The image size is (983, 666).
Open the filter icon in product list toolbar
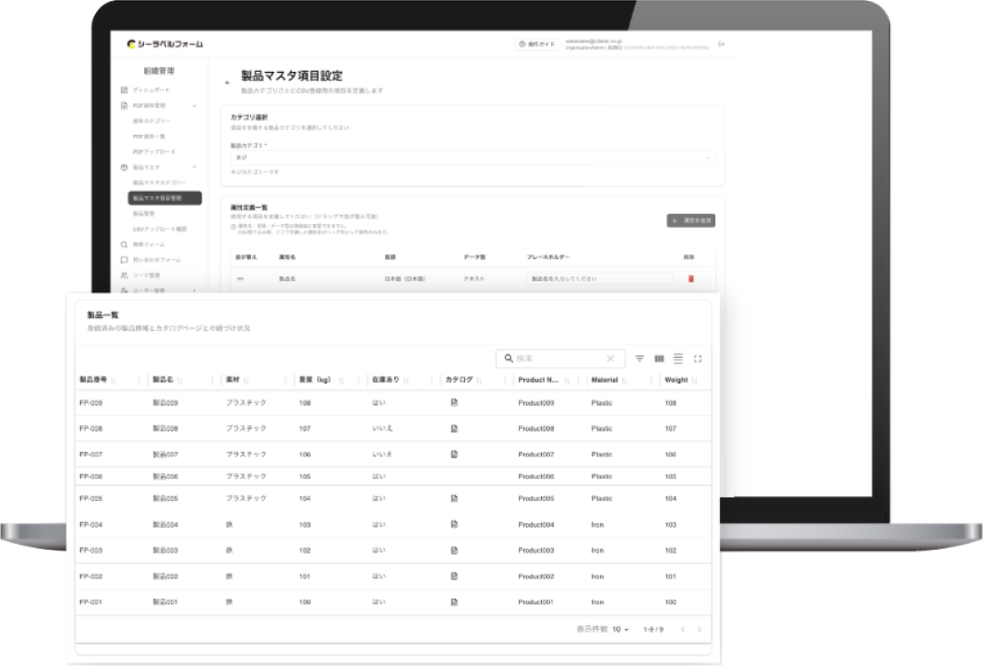point(640,359)
